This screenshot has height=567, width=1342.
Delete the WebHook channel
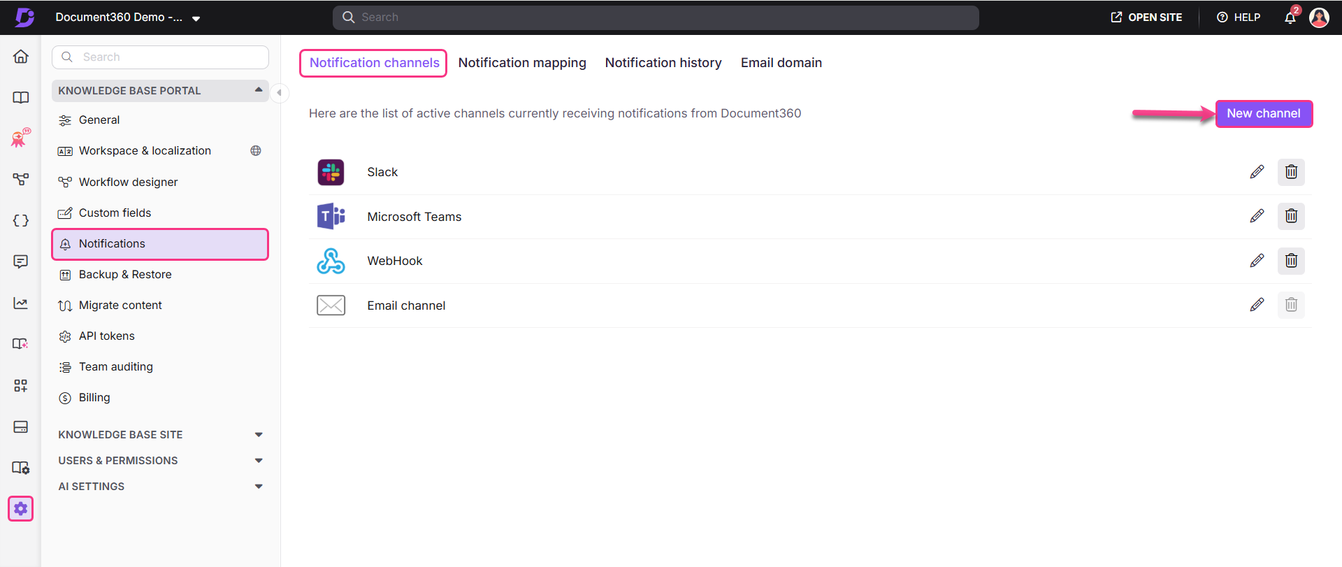coord(1291,261)
